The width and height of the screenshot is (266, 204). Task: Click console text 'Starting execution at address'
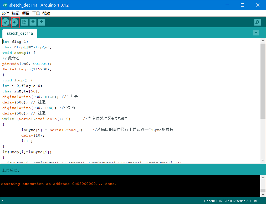tap(35, 184)
